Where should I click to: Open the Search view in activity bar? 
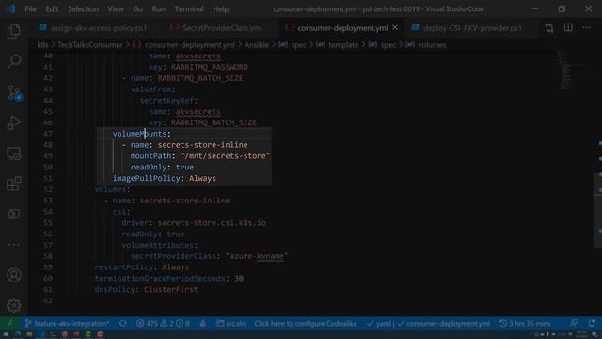pyautogui.click(x=14, y=61)
